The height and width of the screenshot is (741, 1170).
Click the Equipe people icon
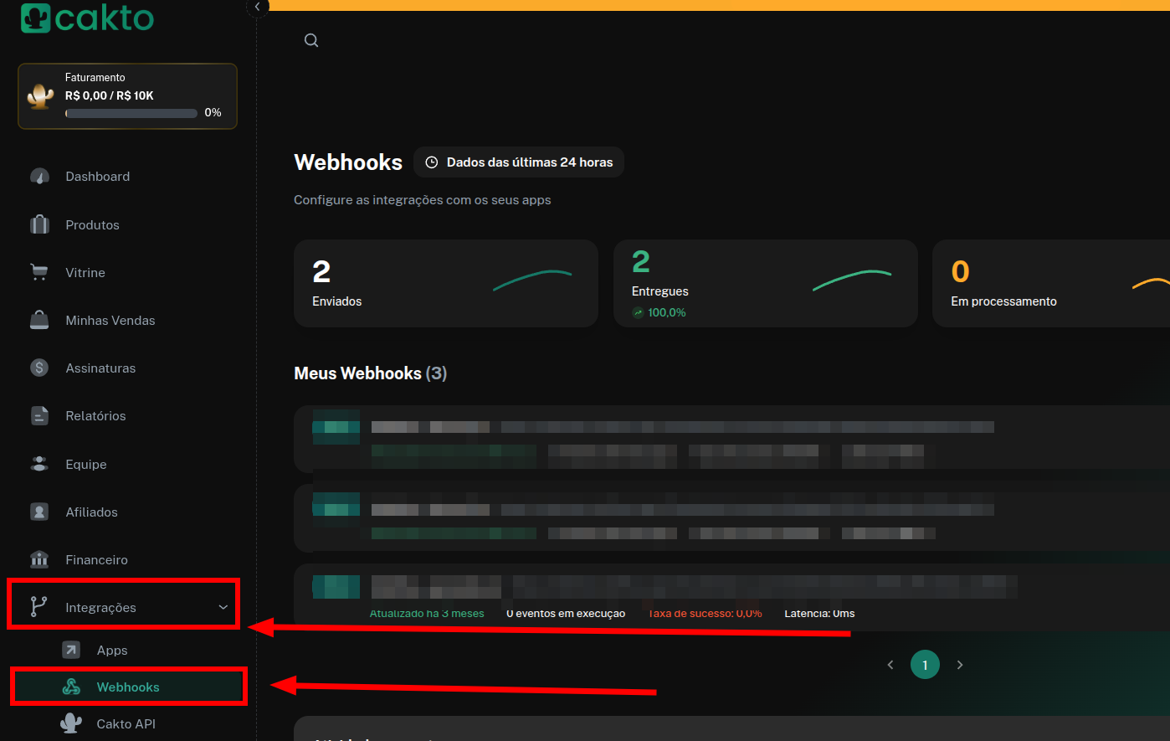[x=39, y=464]
